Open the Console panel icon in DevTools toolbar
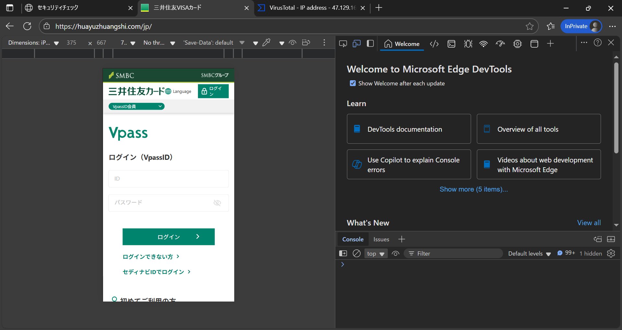 point(451,44)
